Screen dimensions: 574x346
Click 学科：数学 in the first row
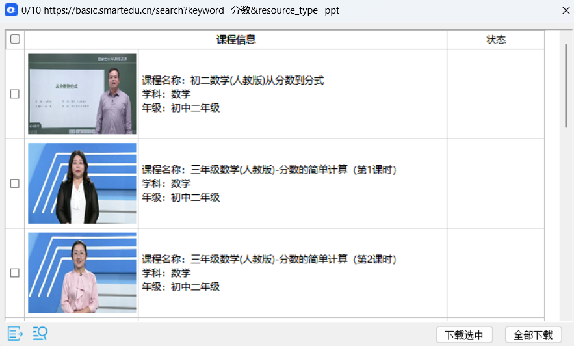coord(166,94)
